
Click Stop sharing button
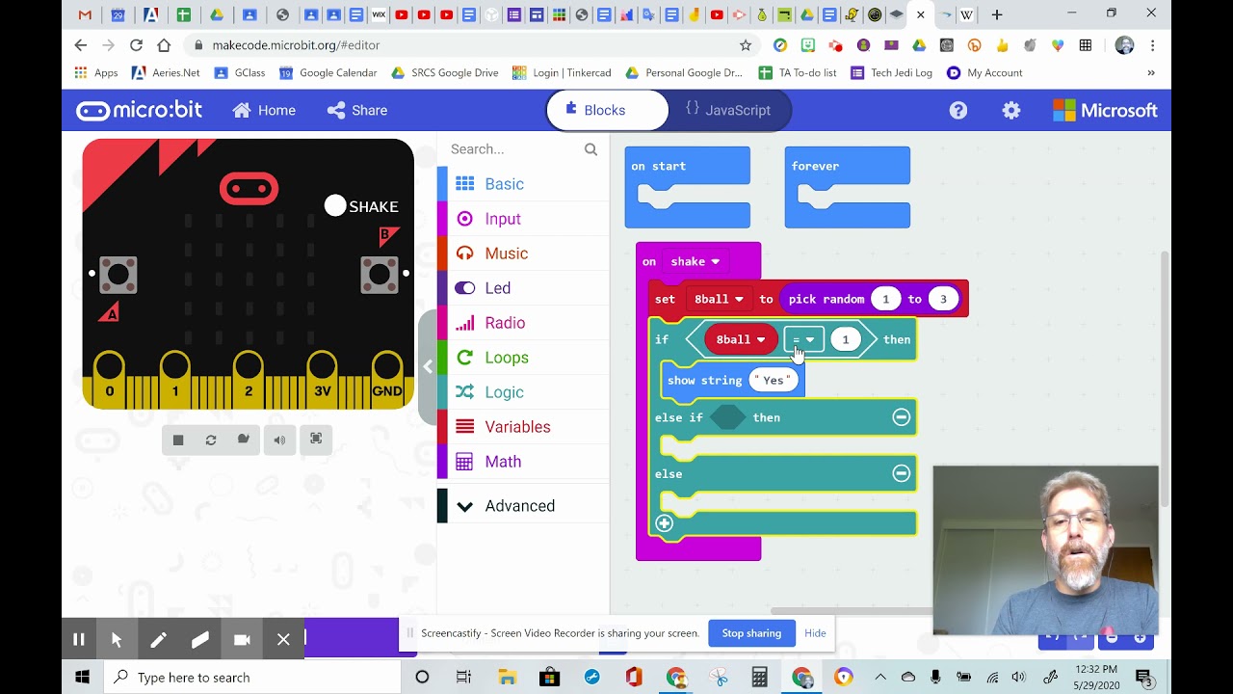pos(751,633)
